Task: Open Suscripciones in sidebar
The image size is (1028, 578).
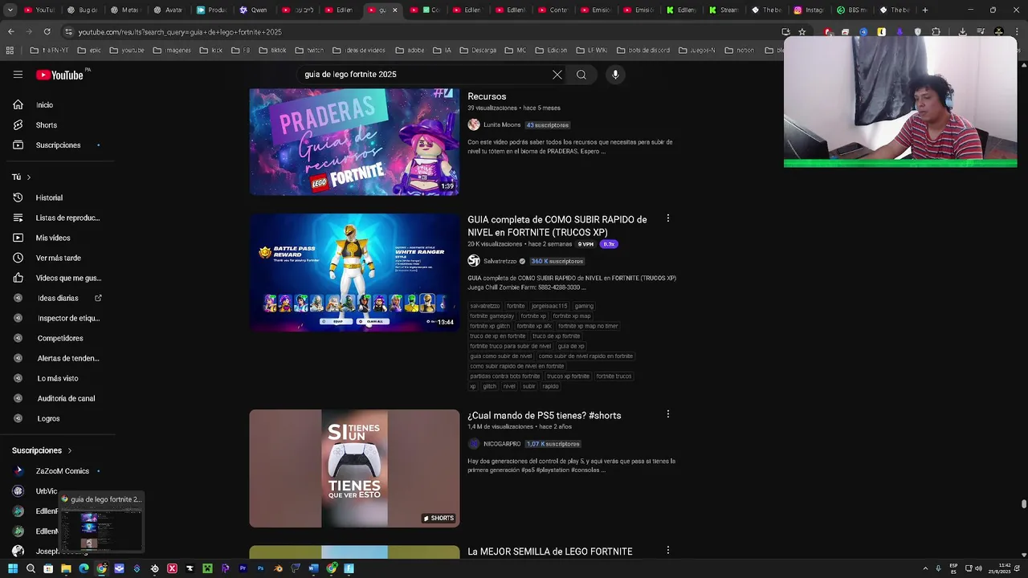Action: click(x=56, y=145)
